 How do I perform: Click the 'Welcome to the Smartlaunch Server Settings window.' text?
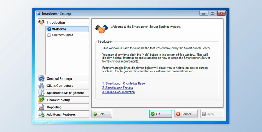[146, 27]
